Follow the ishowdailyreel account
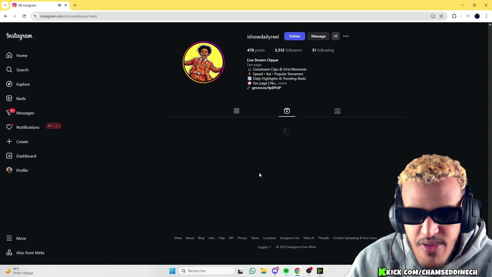Screen dimensions: 492x277 (x=294, y=36)
